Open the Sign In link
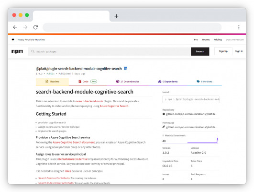254x192 pixels. pyautogui.click(x=239, y=51)
